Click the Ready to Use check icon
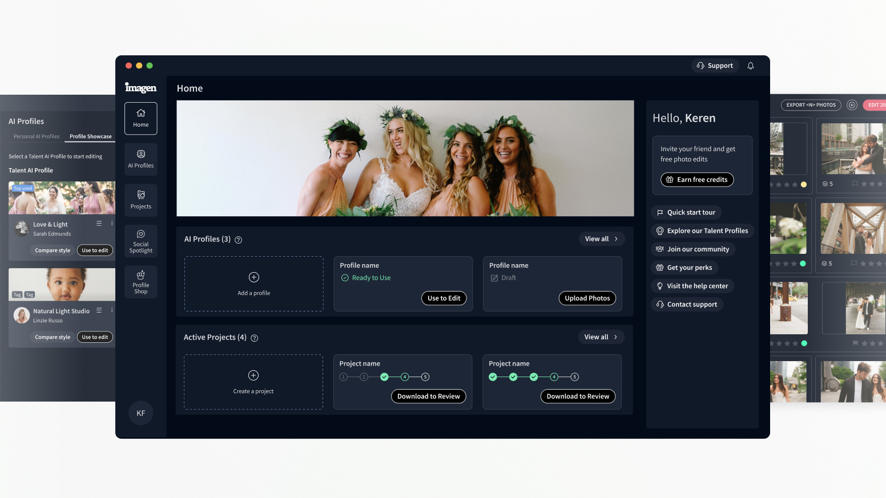 (x=345, y=278)
